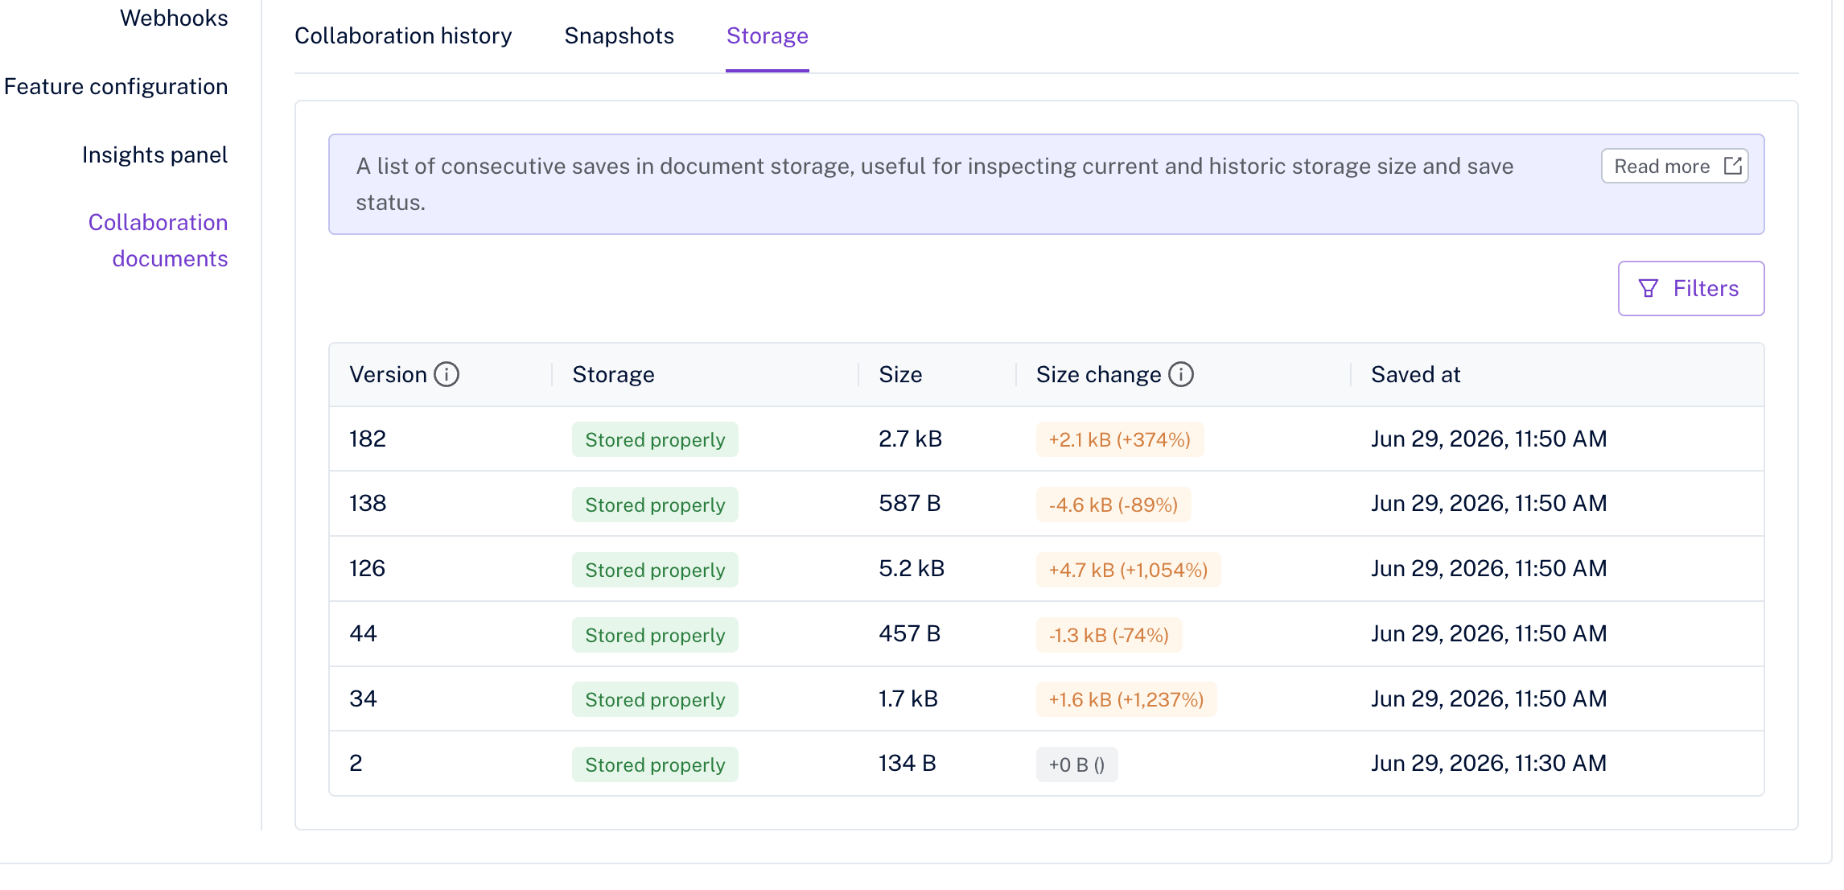
Task: Click Stored properly badge for version 126
Action: coord(655,570)
